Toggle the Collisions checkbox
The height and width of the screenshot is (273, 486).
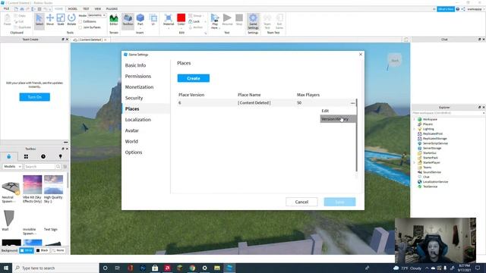[x=80, y=22]
